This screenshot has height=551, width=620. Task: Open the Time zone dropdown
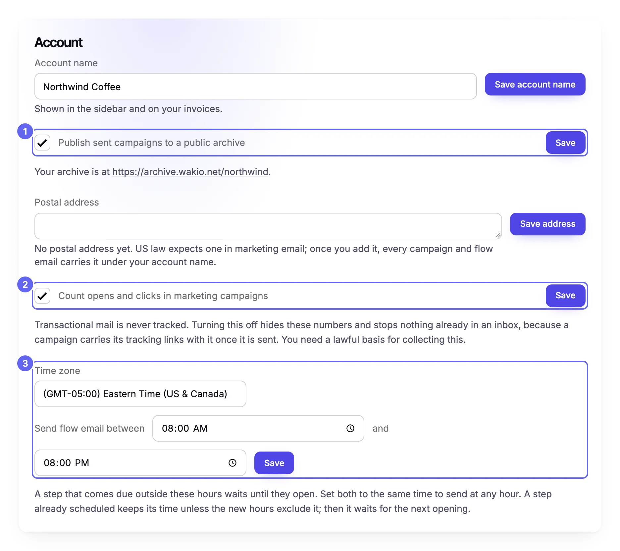pyautogui.click(x=140, y=394)
